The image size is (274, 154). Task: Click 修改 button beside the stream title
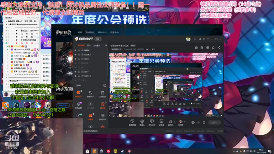(x=133, y=46)
